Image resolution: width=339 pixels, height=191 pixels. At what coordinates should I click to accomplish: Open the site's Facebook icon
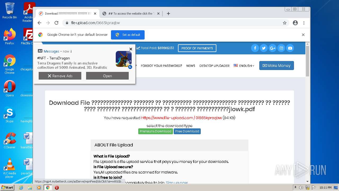click(255, 48)
